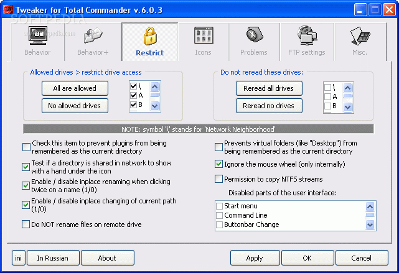Open the FTP settings computer icon
The image size is (399, 273).
tap(307, 35)
